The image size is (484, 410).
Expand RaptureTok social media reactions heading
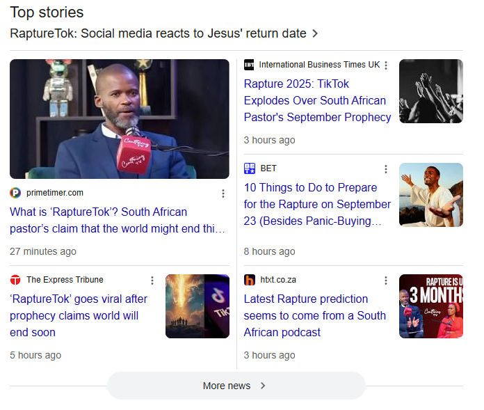164,33
